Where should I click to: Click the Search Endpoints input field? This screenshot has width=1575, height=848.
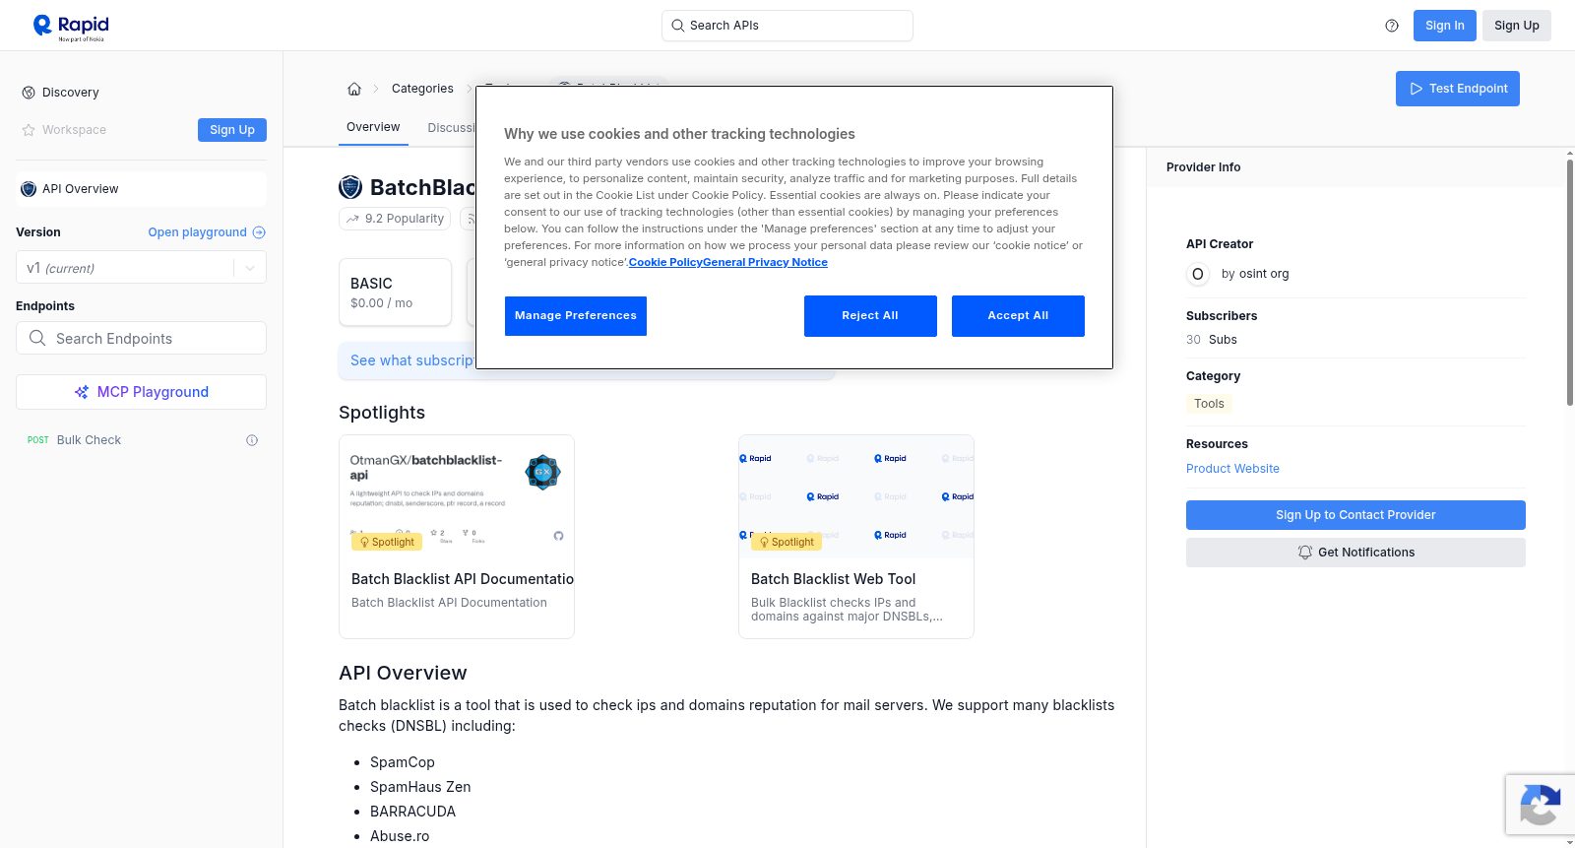tap(141, 338)
